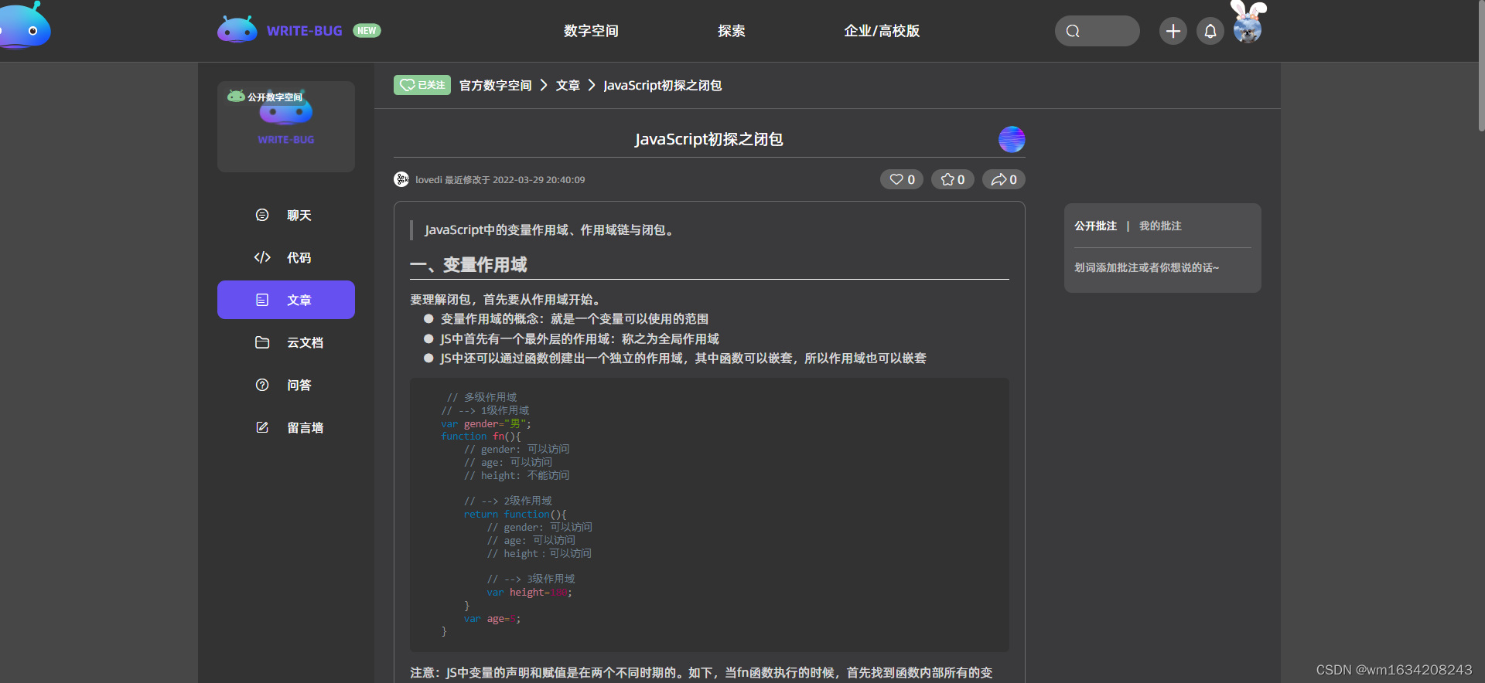Image resolution: width=1485 pixels, height=683 pixels.
Task: Open 云文档 in the sidebar
Action: 286,342
